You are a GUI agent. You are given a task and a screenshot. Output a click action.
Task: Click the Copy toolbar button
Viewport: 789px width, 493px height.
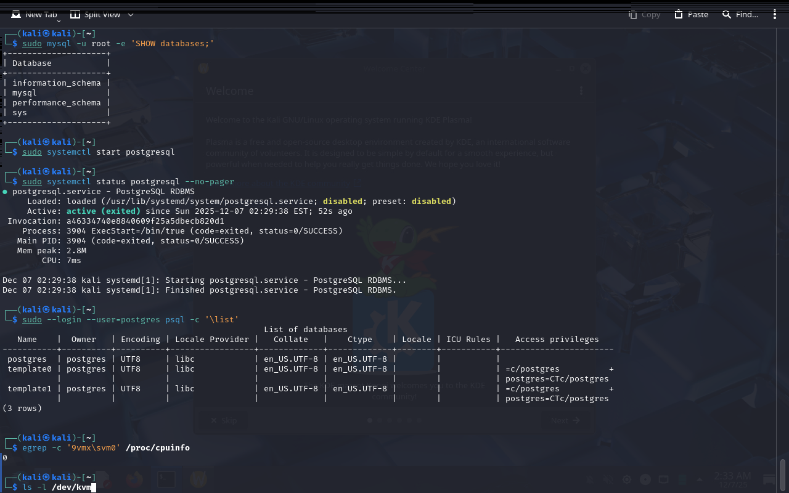[x=644, y=14]
